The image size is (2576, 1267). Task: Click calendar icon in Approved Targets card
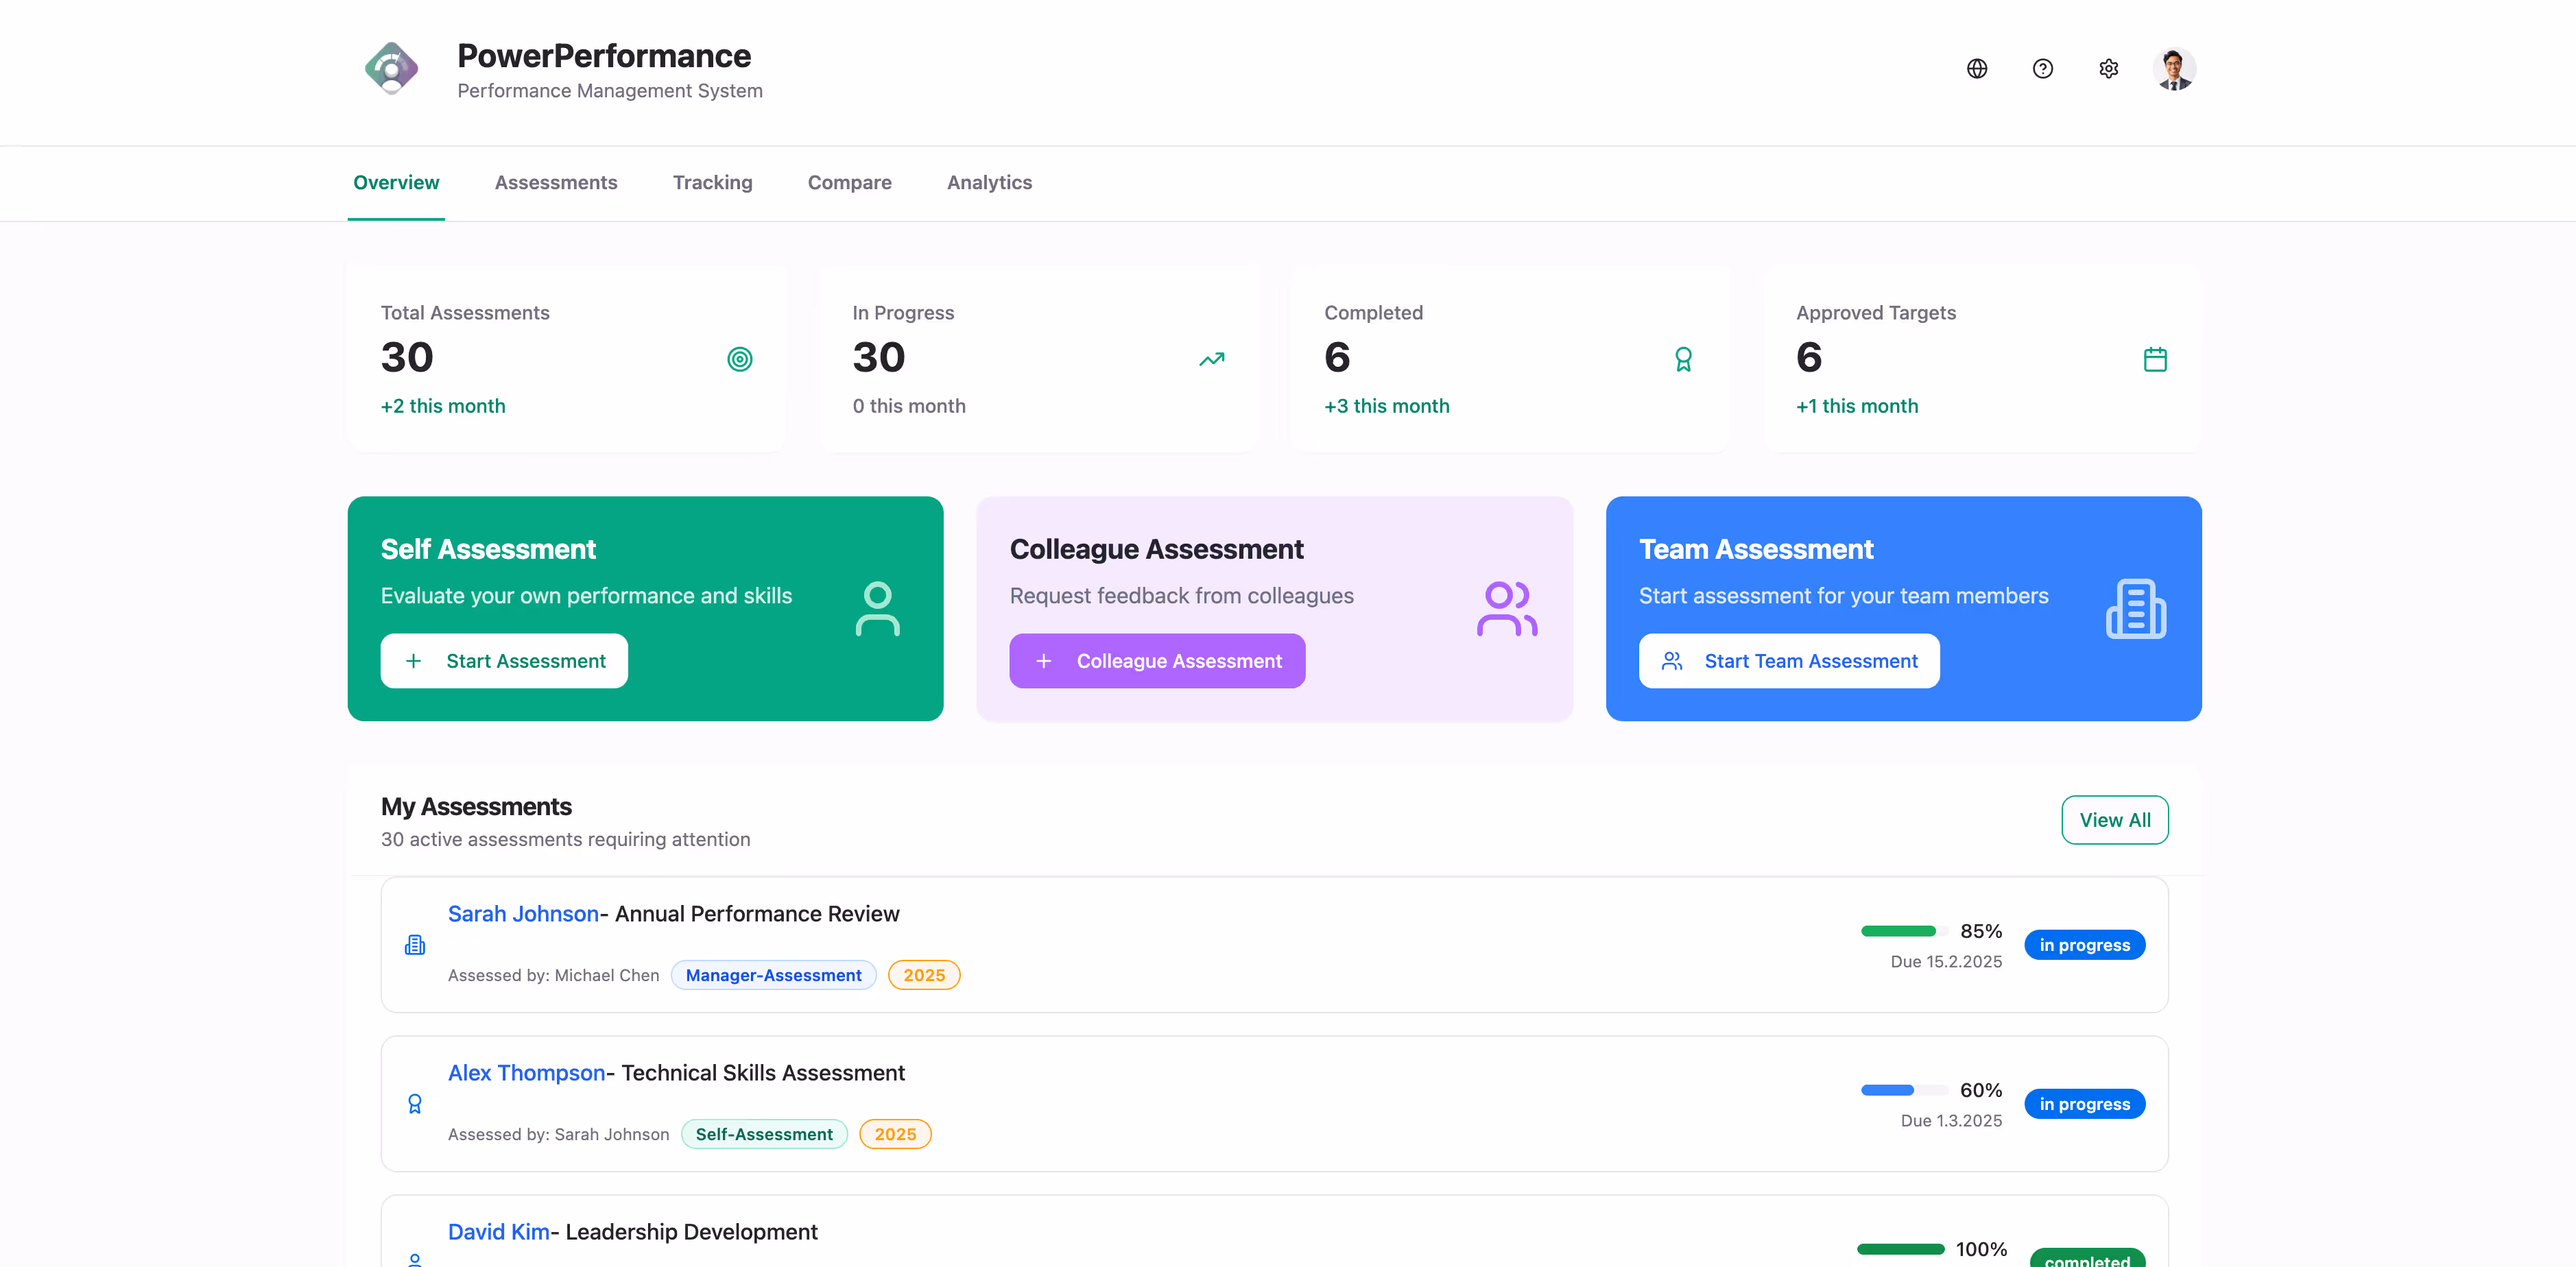point(2155,359)
